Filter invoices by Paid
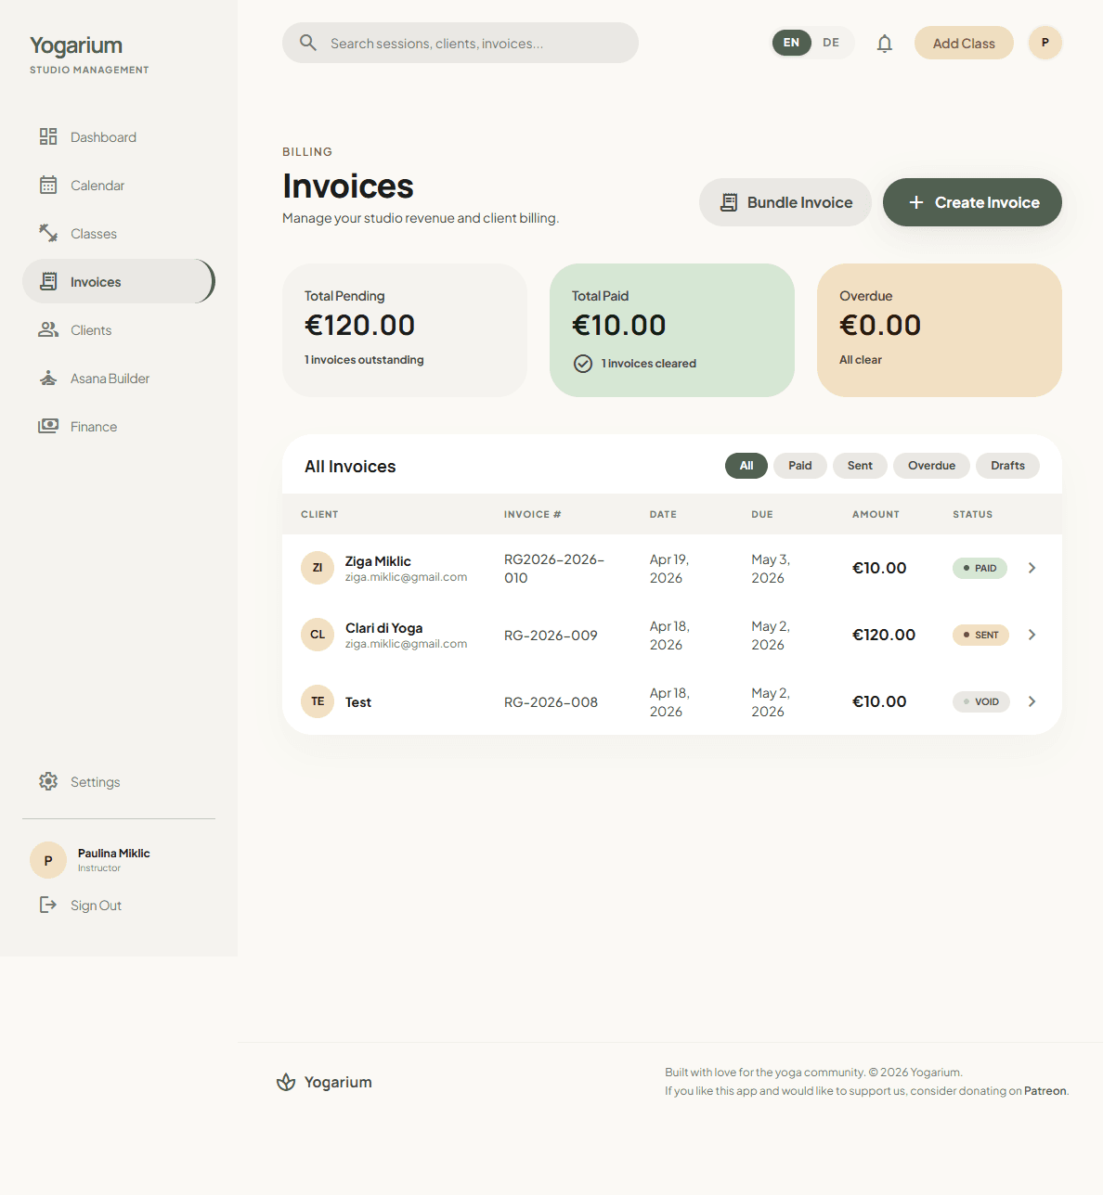 [799, 466]
